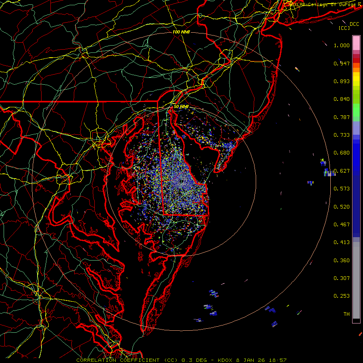
Task: Click the gray radar site marker at center
Action: click(182, 182)
